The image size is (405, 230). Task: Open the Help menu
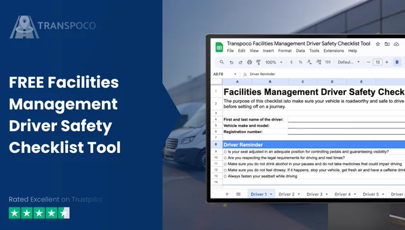pyautogui.click(x=353, y=51)
